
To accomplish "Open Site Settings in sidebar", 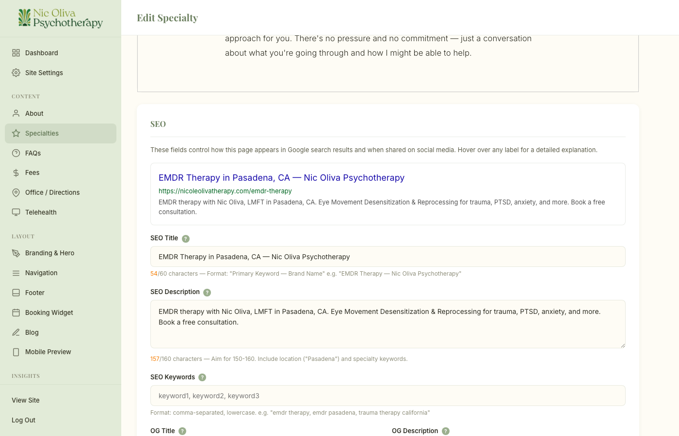I will (61, 73).
